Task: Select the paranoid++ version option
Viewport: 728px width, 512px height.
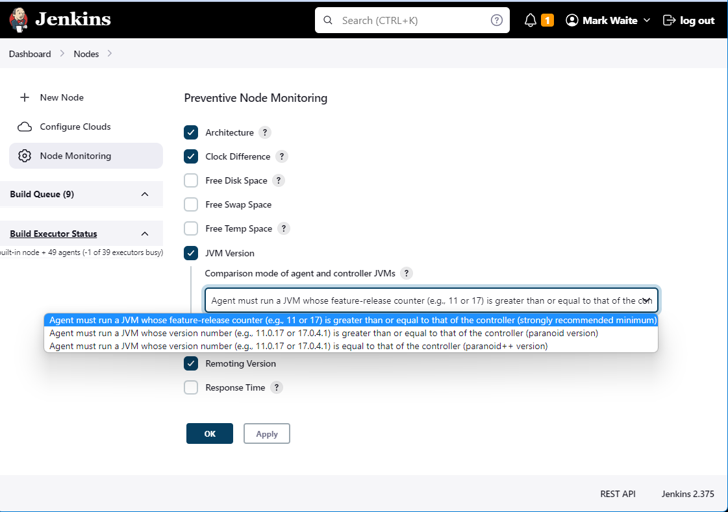Action: [351, 347]
